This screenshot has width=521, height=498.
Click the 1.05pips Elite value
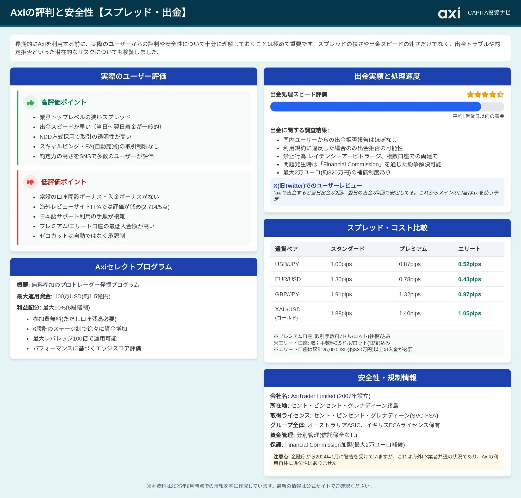pyautogui.click(x=469, y=313)
